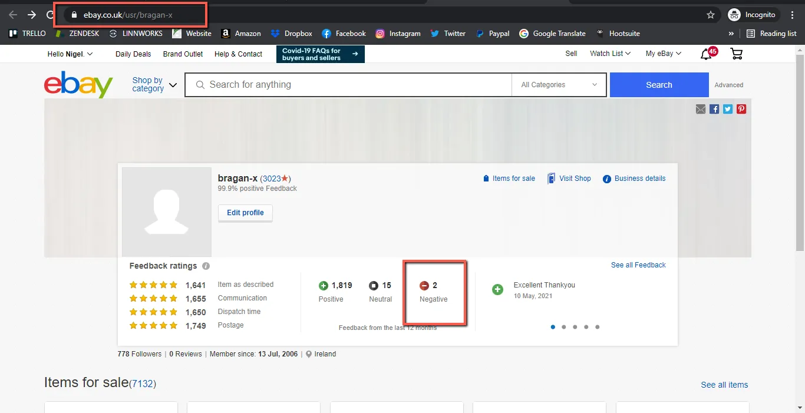Click the address bar URL ebay.co.uk/usr/bragan-x
Screen dimensions: 805x413
coord(128,15)
